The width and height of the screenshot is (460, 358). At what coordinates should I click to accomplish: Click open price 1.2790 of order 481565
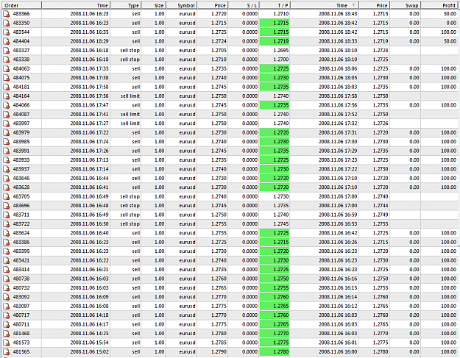coord(219,351)
